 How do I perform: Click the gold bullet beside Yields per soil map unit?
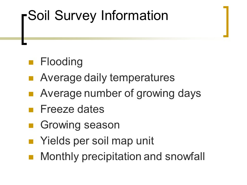(31, 142)
